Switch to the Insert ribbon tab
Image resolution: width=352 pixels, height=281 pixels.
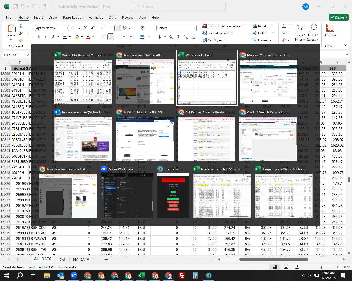point(38,17)
